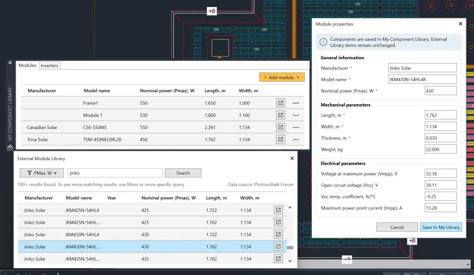Click the dotted drag-handle icon below My Component Library
The image size is (474, 275).
coord(10,148)
